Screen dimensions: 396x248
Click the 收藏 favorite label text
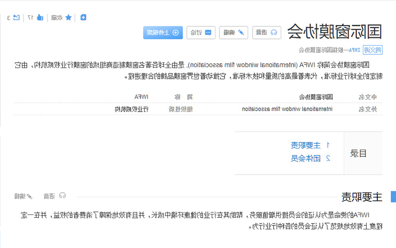point(57,18)
